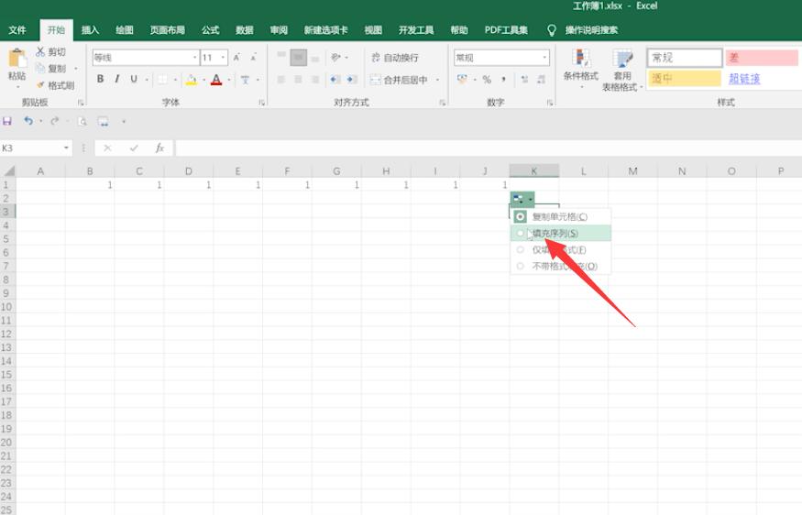Toggle underline with the U icon

point(134,79)
